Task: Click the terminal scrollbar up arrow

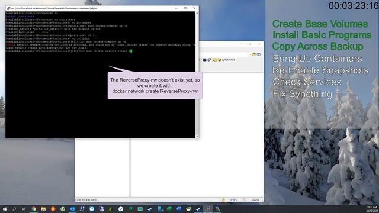Action: tap(197, 13)
